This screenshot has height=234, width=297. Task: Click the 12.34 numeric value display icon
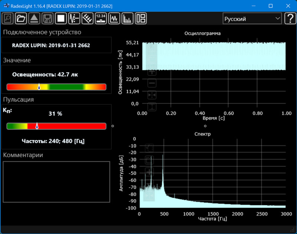(x=101, y=18)
